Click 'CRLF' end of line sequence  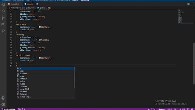[175, 109]
